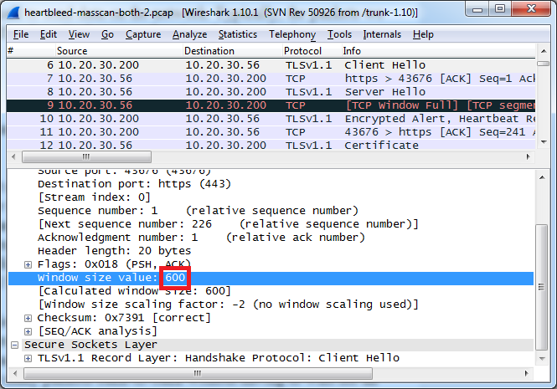This screenshot has height=389, width=557.
Task: Open the Telephony menu
Action: tap(292, 34)
